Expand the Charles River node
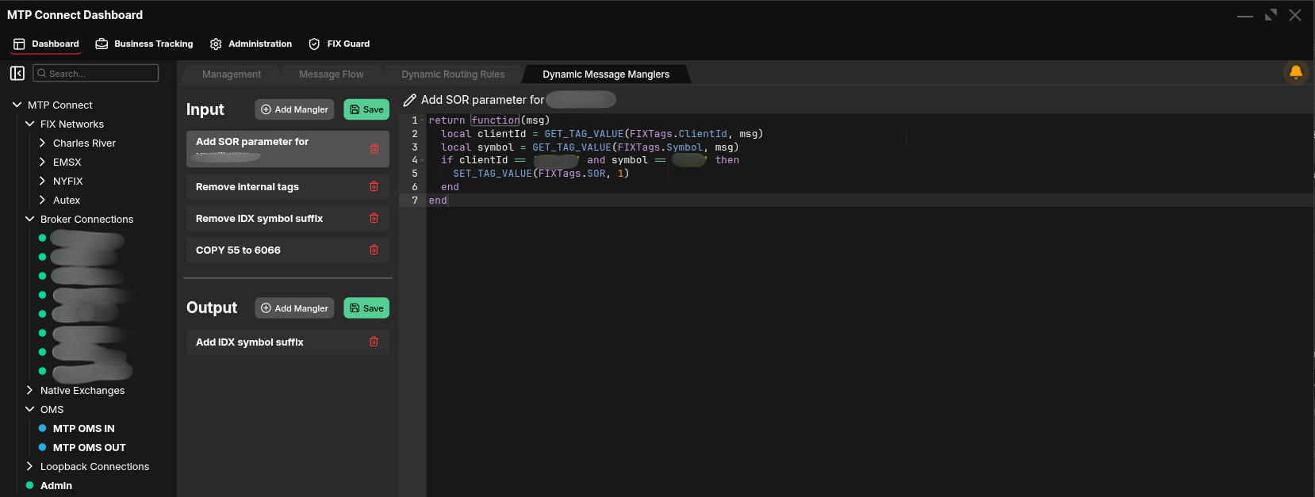 pos(42,143)
